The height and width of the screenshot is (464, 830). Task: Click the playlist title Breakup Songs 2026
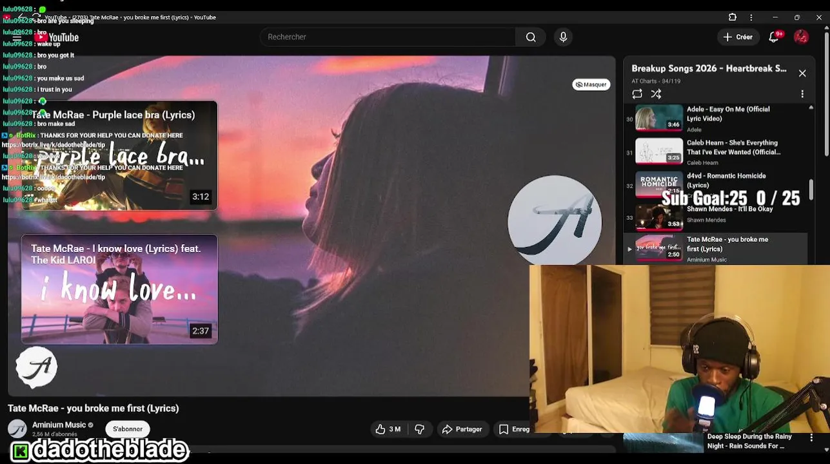click(709, 68)
